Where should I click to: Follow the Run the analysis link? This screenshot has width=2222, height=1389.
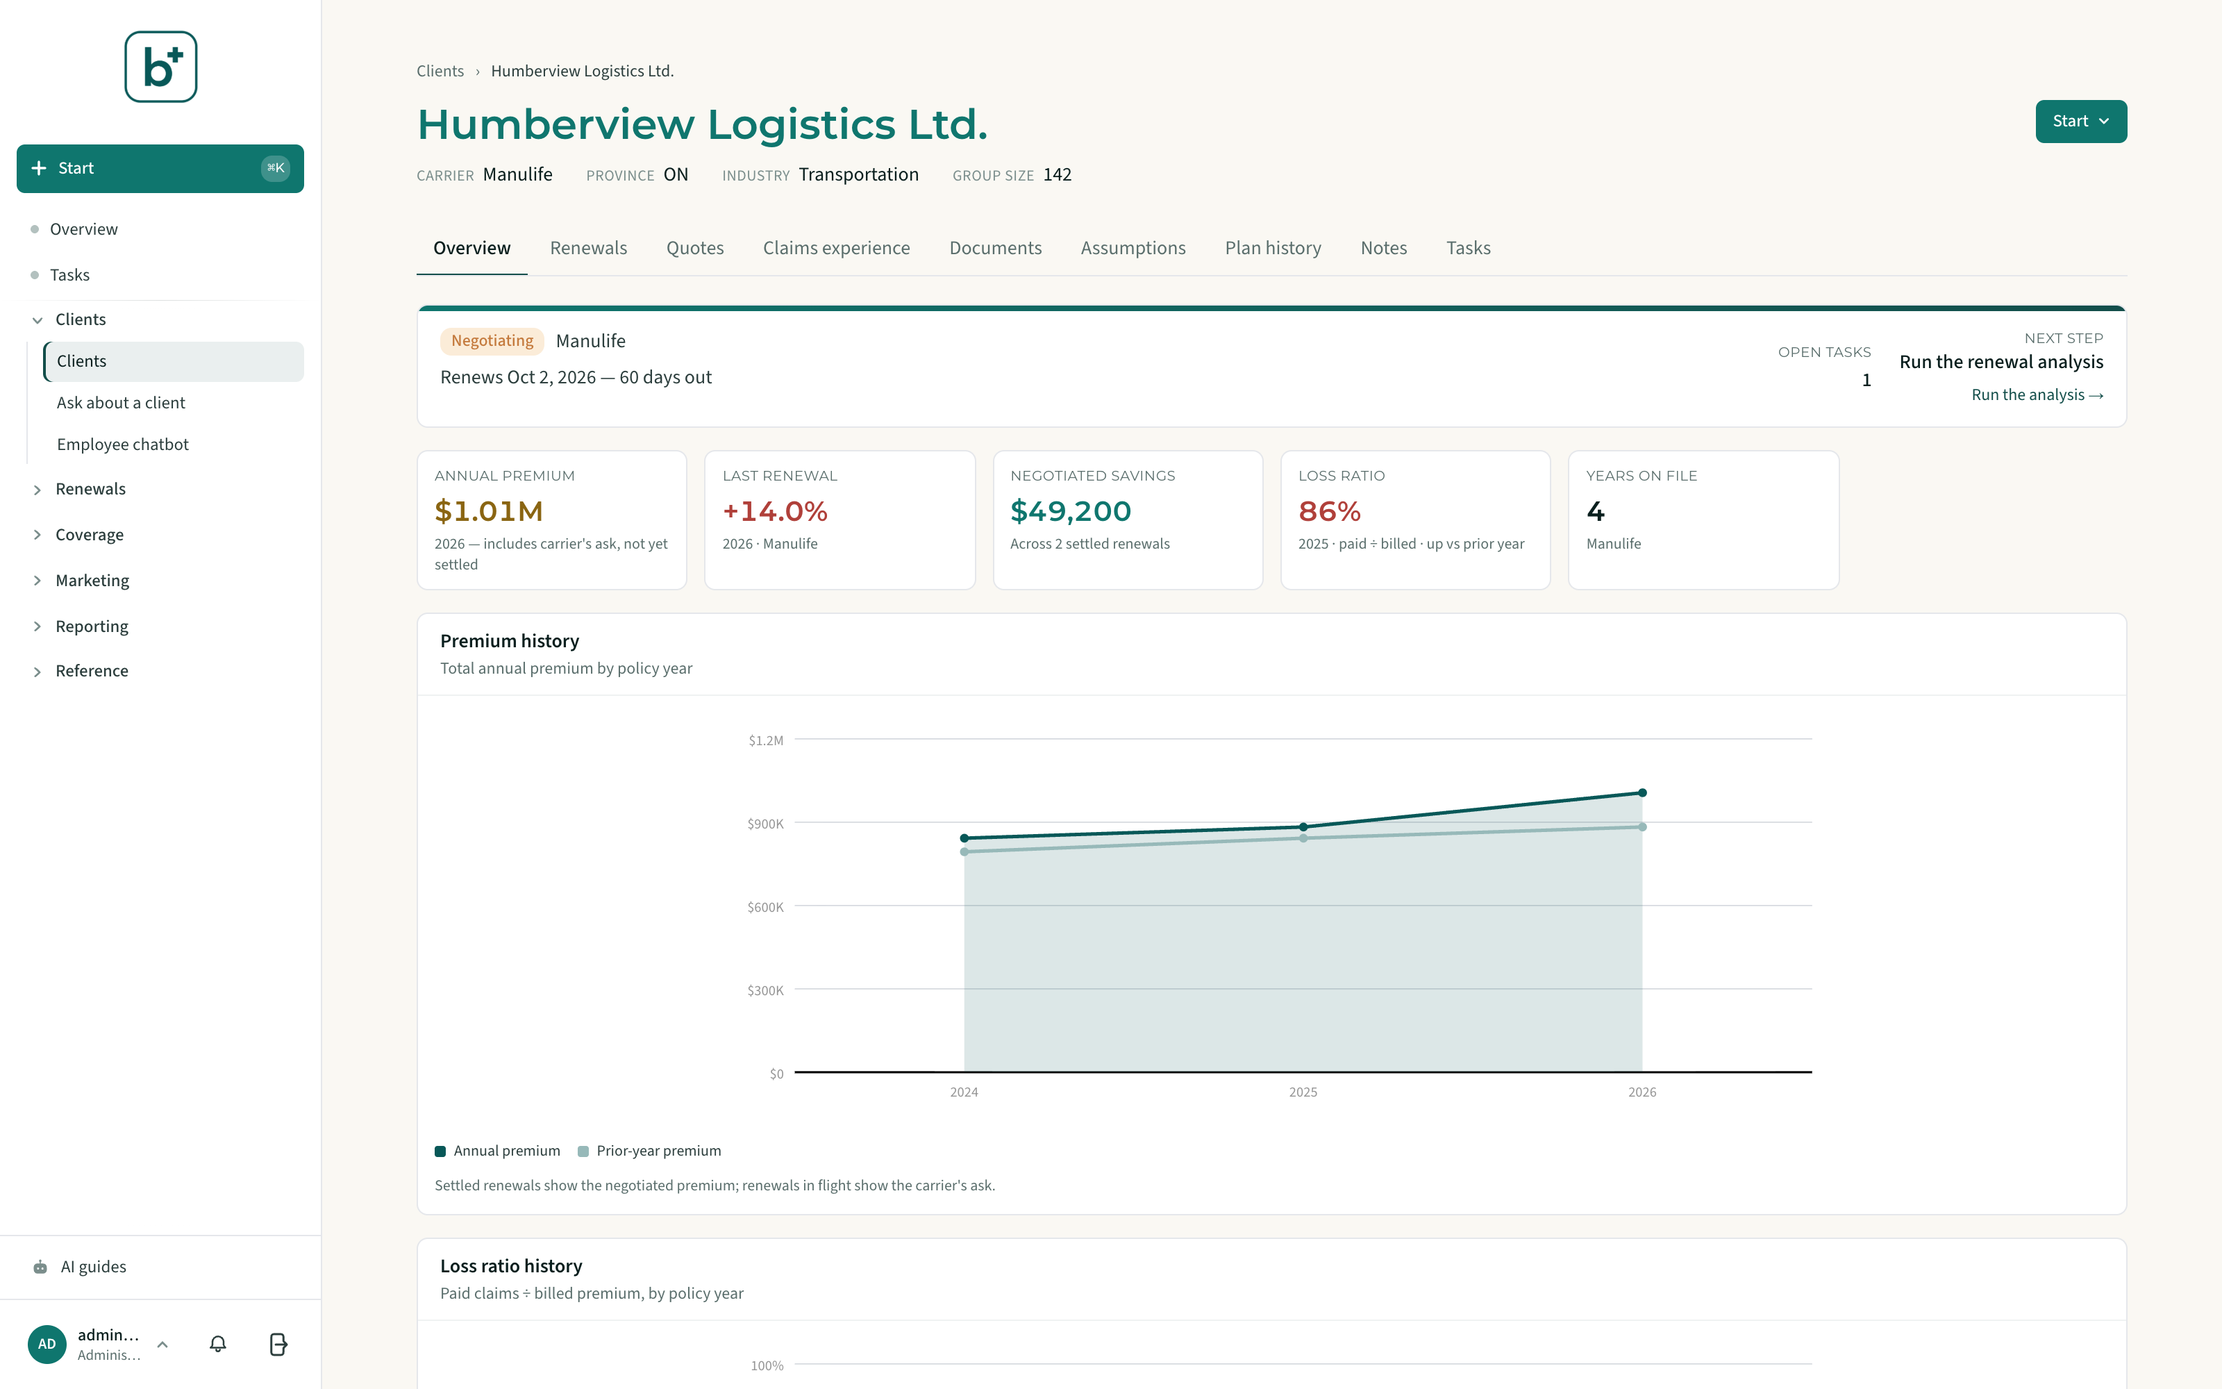click(2037, 395)
